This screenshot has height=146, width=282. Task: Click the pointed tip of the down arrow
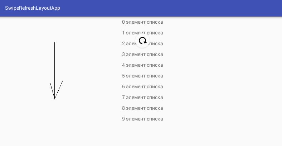coord(54,98)
